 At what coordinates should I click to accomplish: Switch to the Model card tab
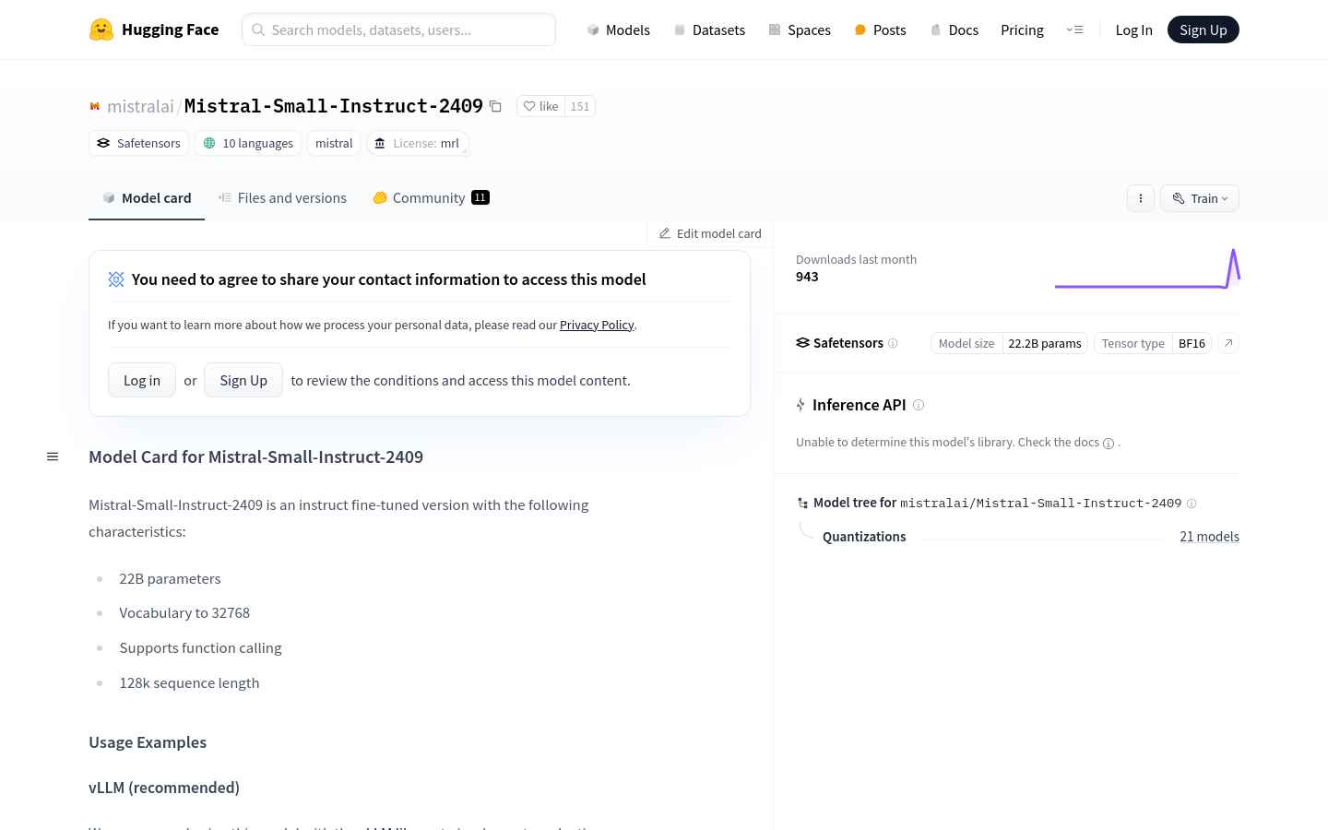pyautogui.click(x=147, y=198)
